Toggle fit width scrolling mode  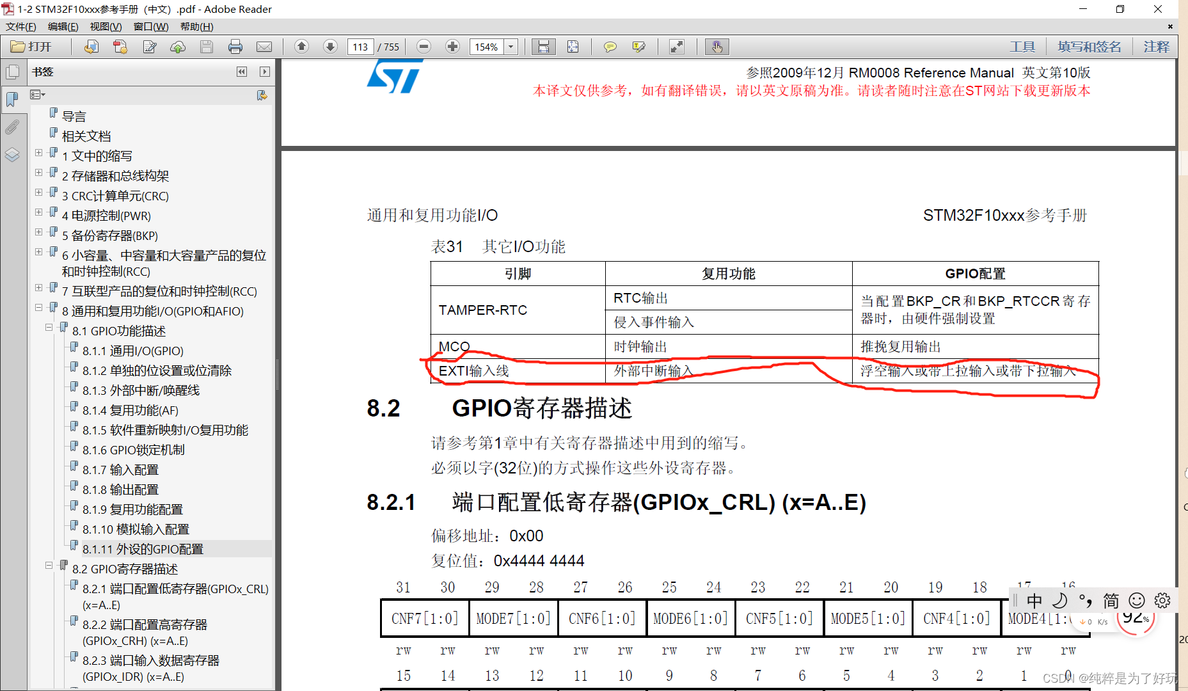tap(544, 47)
